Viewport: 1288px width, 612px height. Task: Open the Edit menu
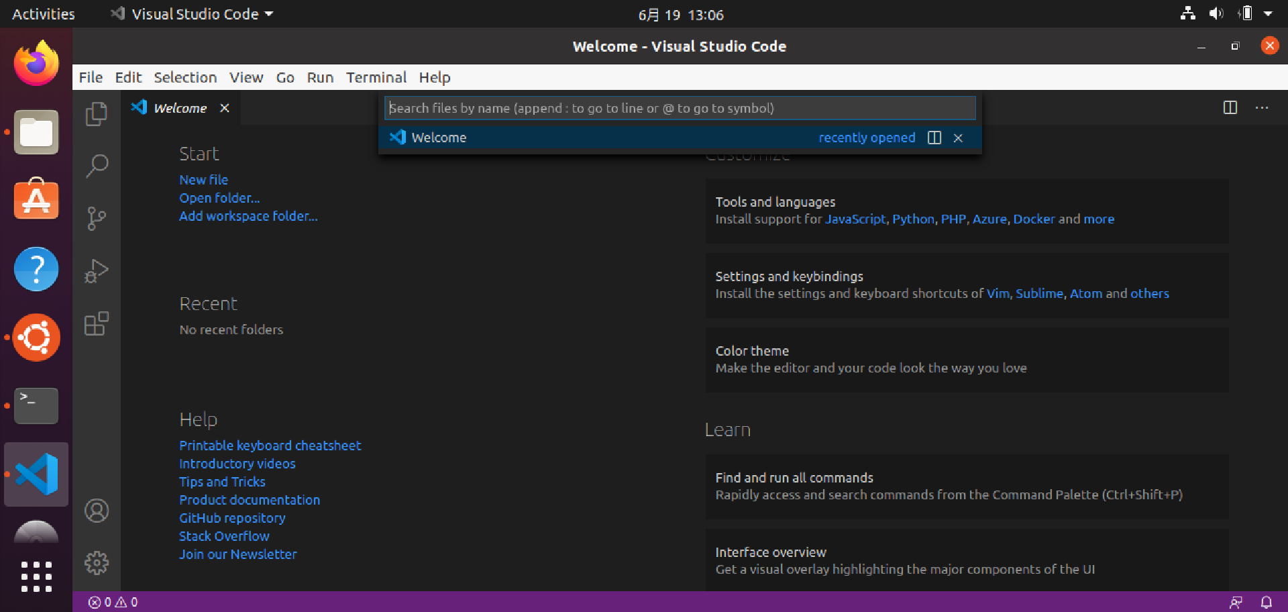pos(128,77)
